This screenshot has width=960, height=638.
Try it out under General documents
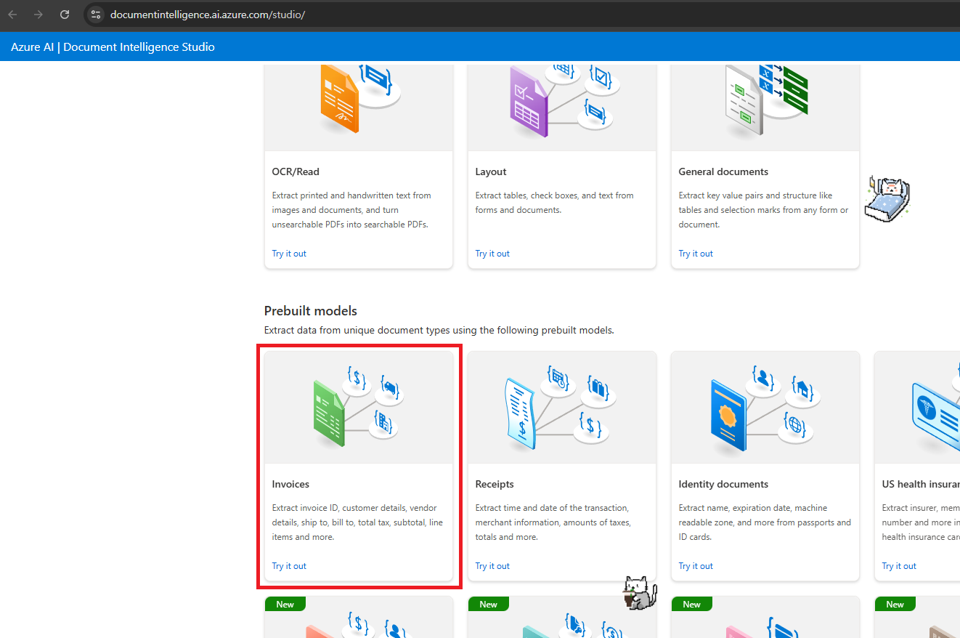coord(696,254)
